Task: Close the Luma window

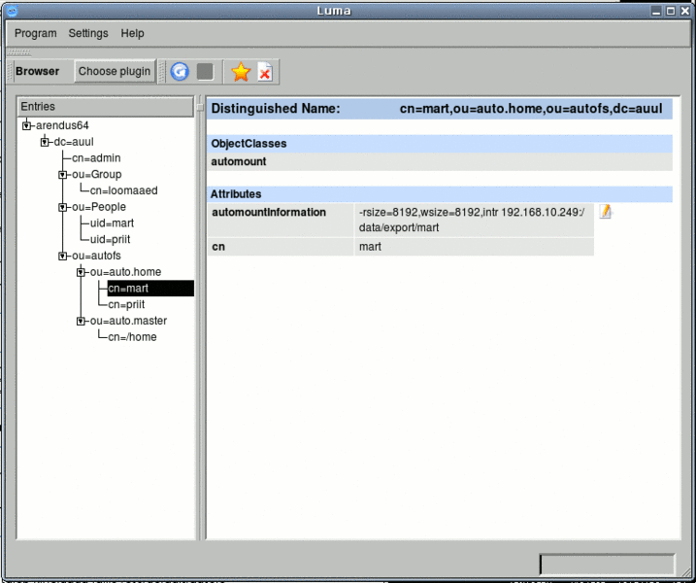Action: click(685, 11)
